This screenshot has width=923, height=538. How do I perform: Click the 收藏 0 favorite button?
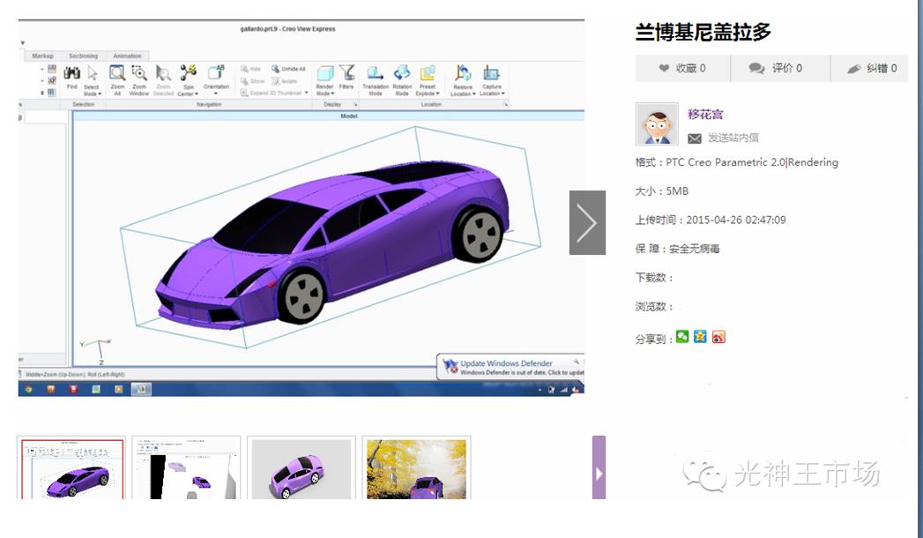pyautogui.click(x=682, y=68)
